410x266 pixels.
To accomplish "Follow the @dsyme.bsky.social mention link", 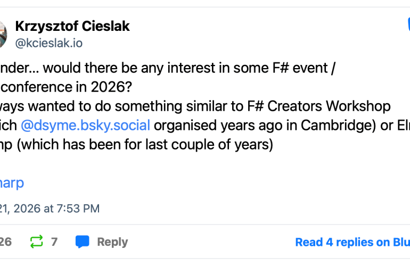I will click(x=85, y=126).
